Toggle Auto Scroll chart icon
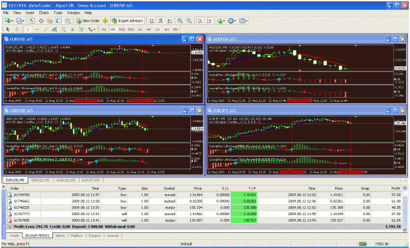This screenshot has height=248, width=410. tap(200, 21)
